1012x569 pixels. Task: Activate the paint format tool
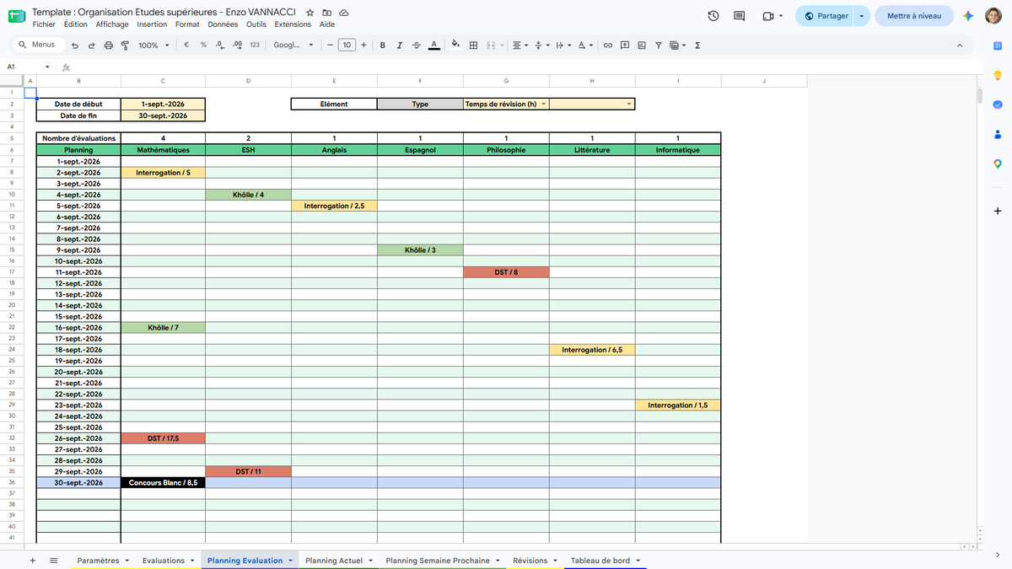[125, 46]
